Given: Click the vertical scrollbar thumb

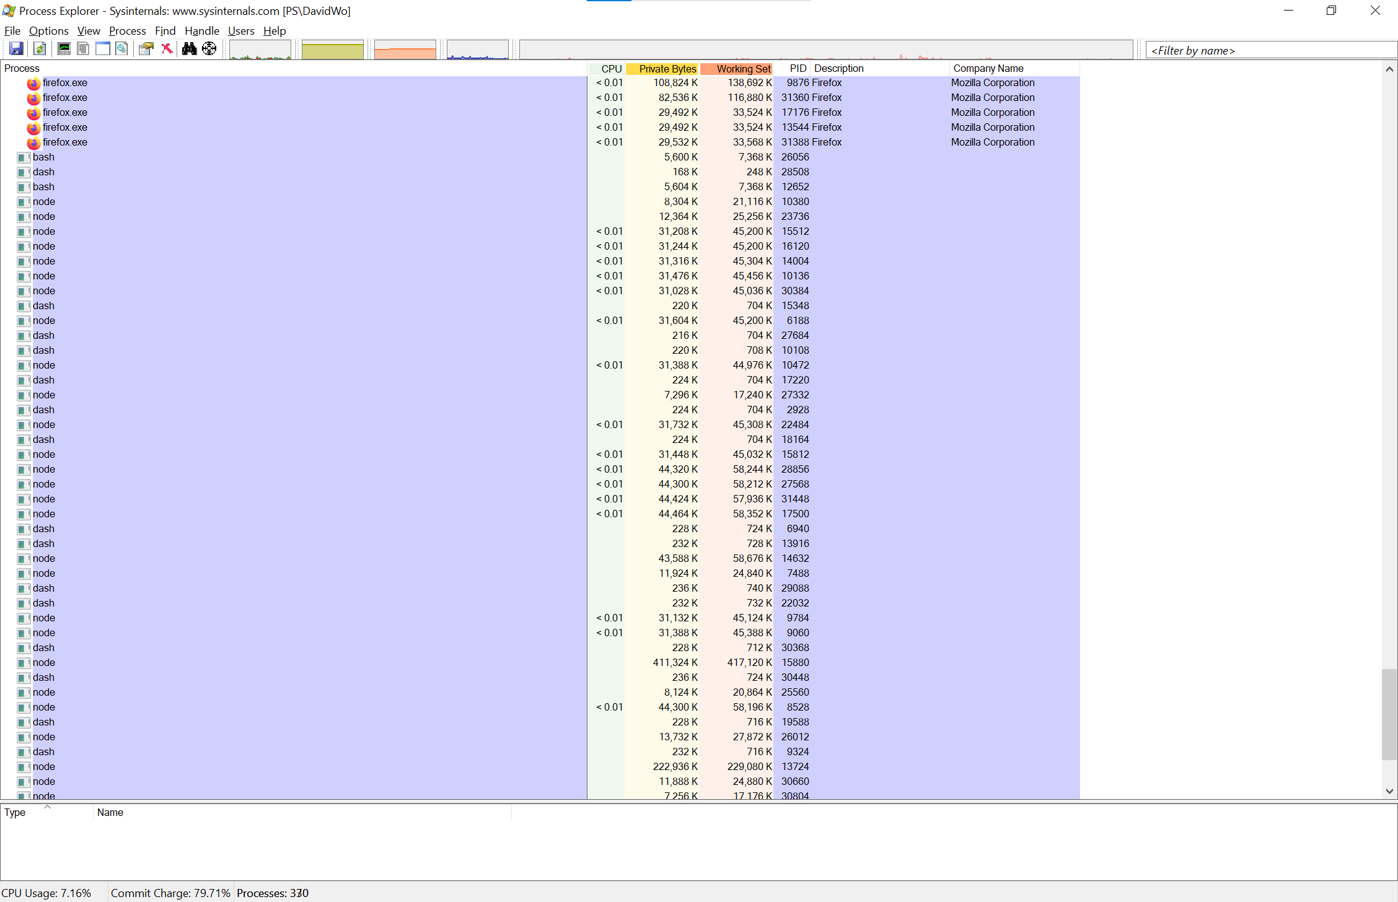Looking at the screenshot, I should (x=1389, y=714).
